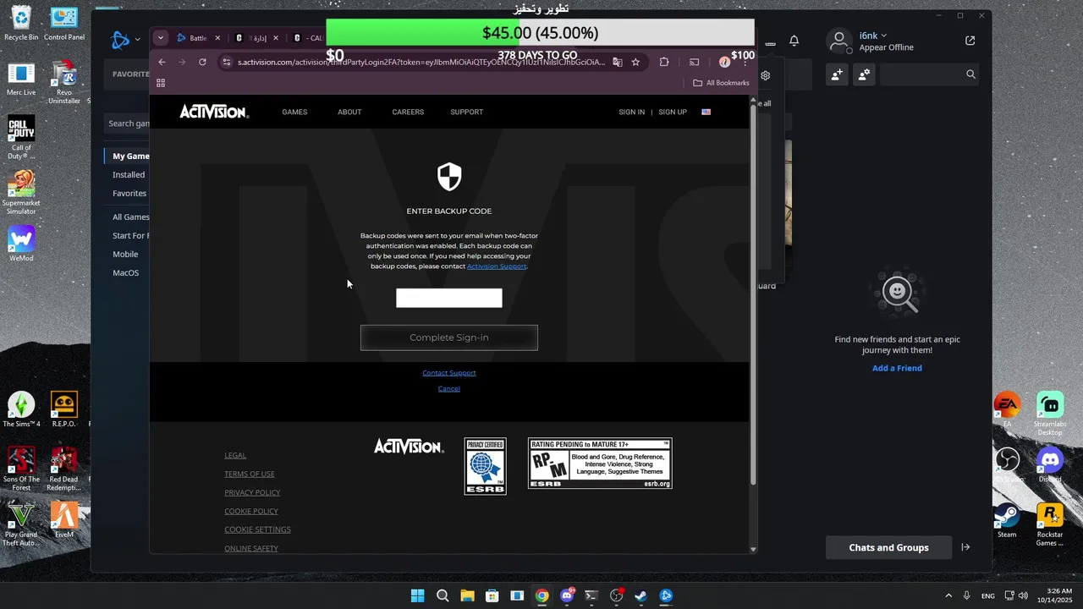Reload the Activision page in Chrome
Viewport: 1083px width, 609px height.
click(x=202, y=62)
